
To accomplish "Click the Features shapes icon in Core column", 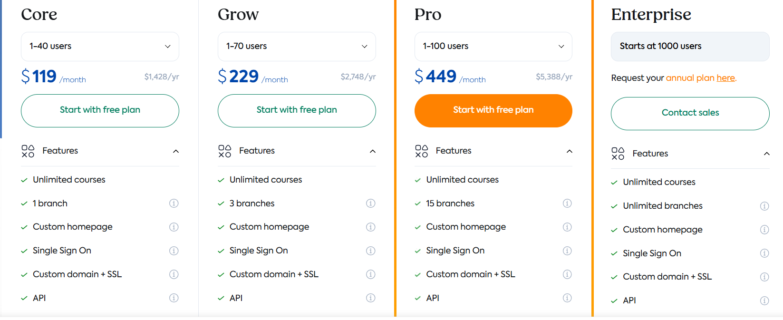I will tap(28, 151).
